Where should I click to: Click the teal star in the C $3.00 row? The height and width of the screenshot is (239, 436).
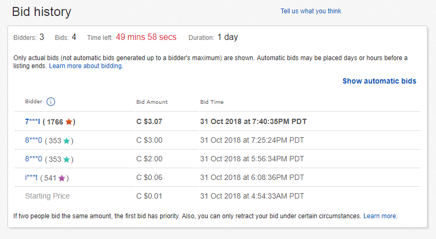click(67, 141)
